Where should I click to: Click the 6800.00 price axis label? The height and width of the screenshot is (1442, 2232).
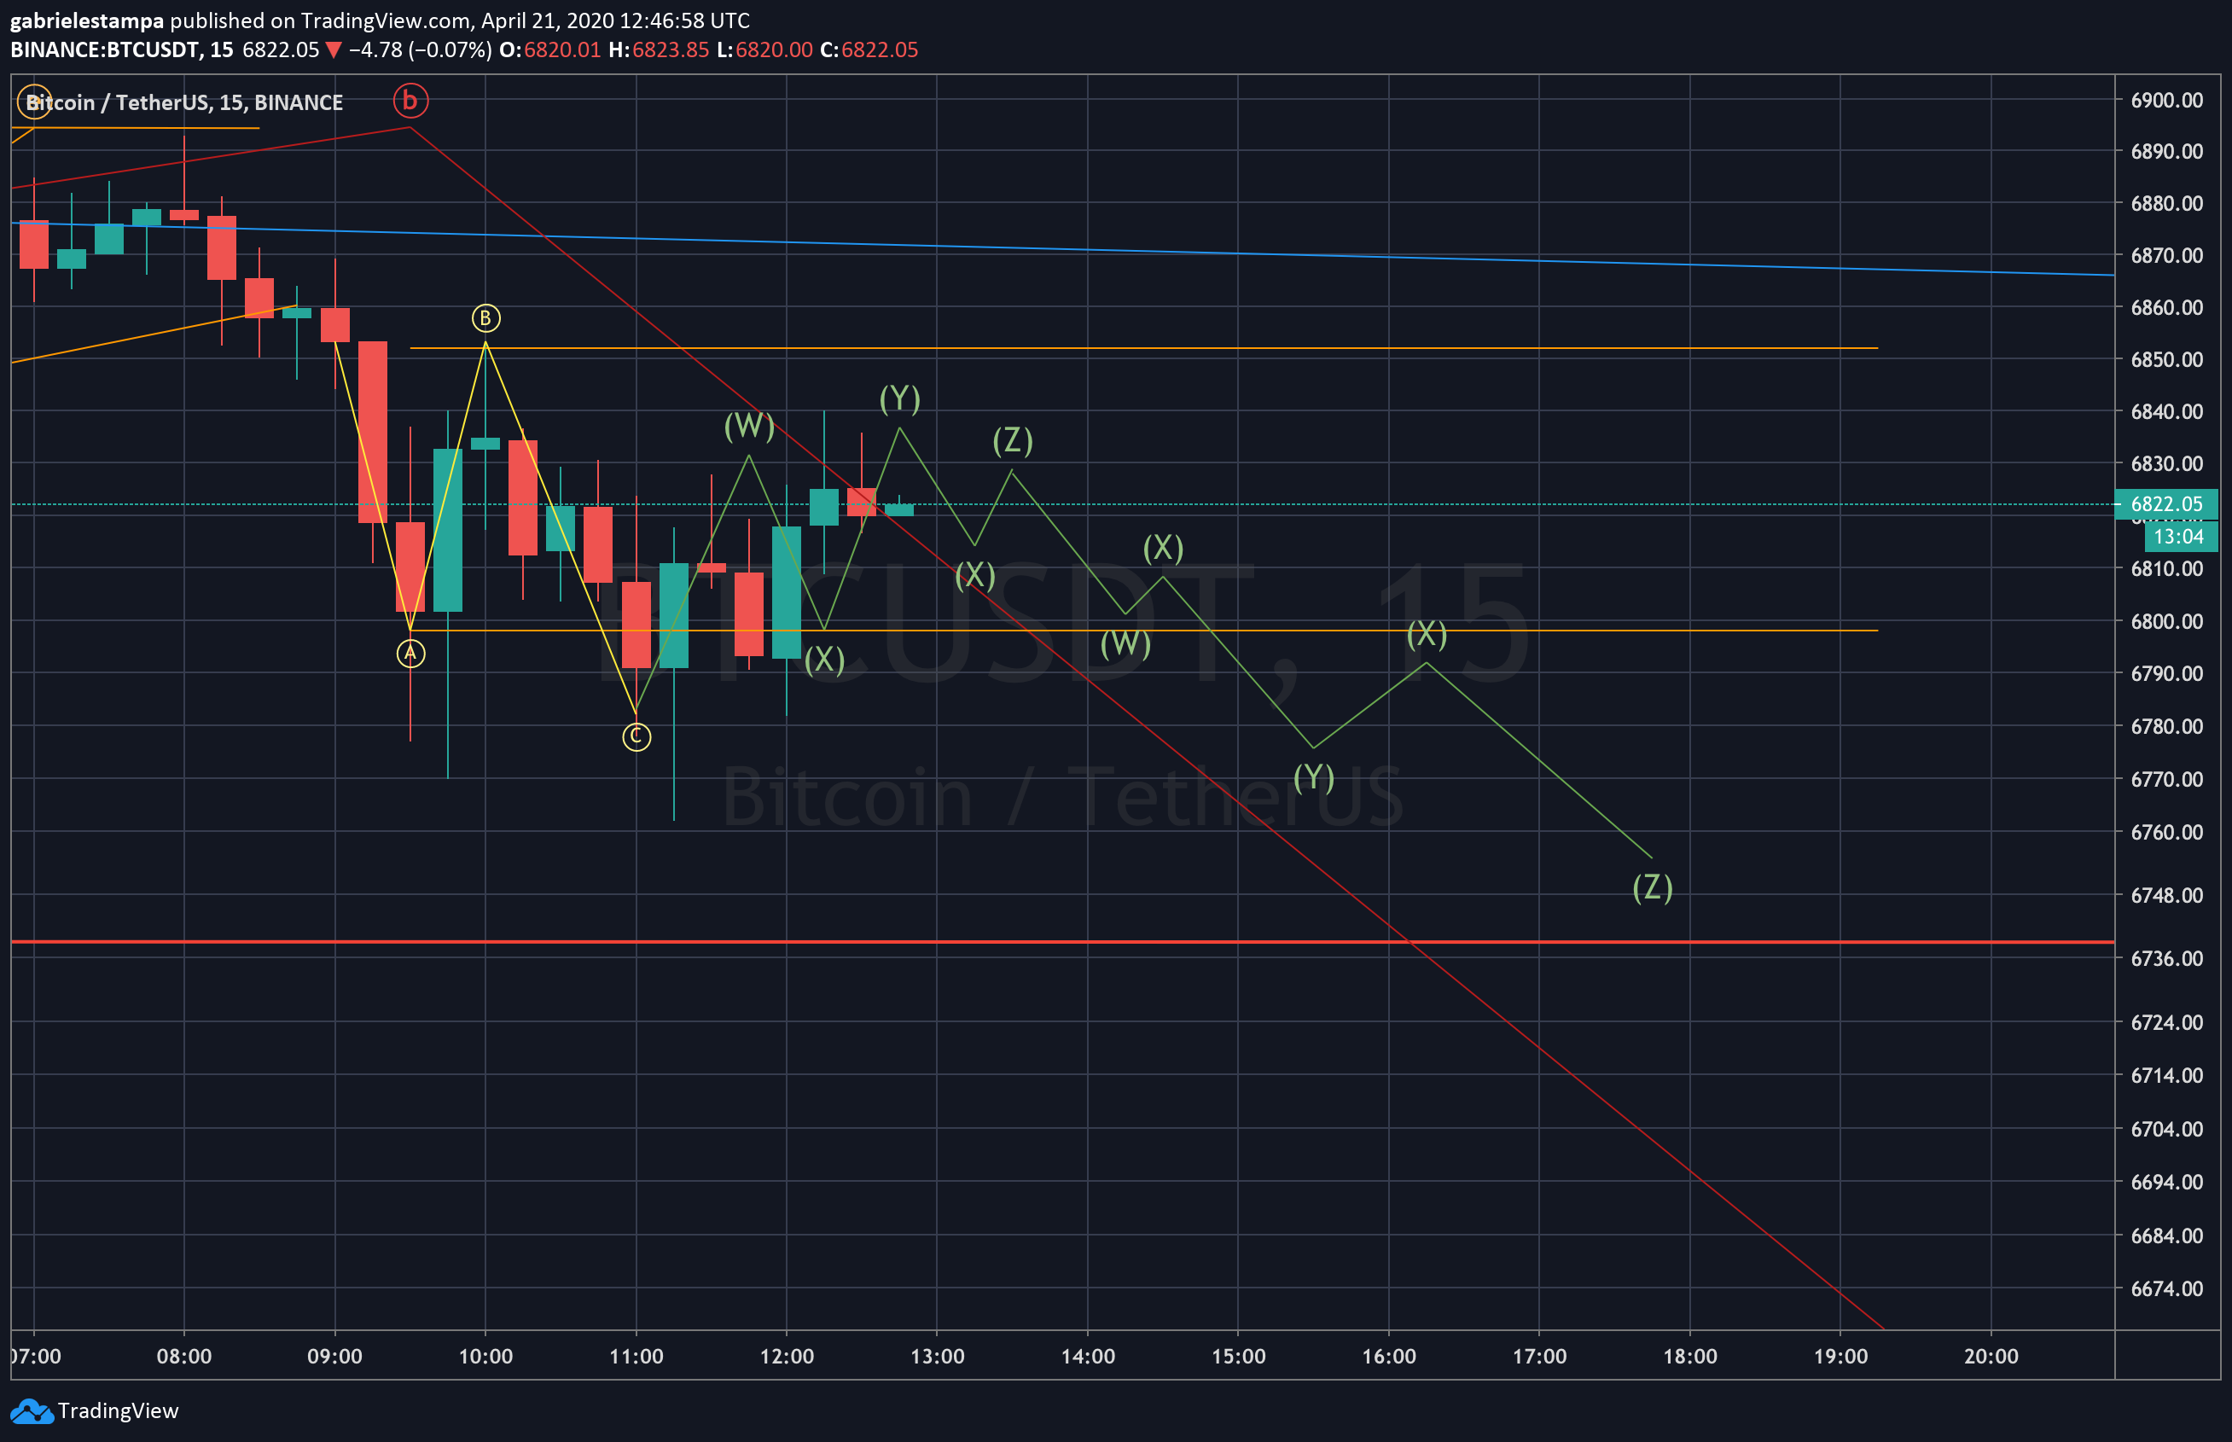pyautogui.click(x=2166, y=622)
